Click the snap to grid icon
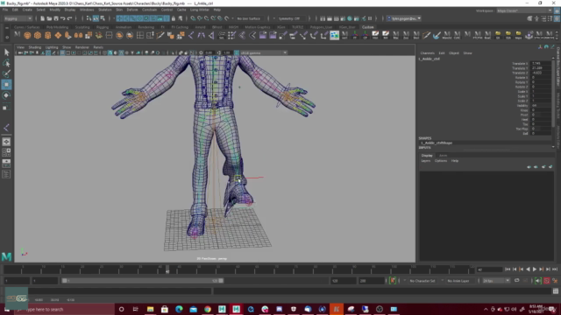The width and height of the screenshot is (561, 315). 193,18
